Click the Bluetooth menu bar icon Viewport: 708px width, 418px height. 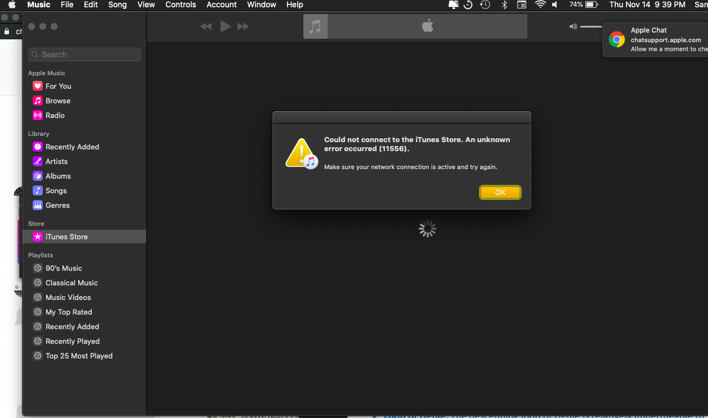point(504,4)
